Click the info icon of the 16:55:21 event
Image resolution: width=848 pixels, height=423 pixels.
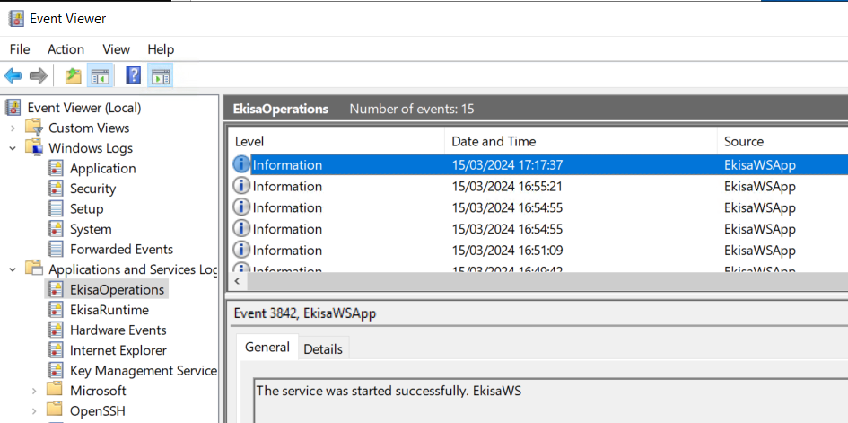[x=241, y=186]
